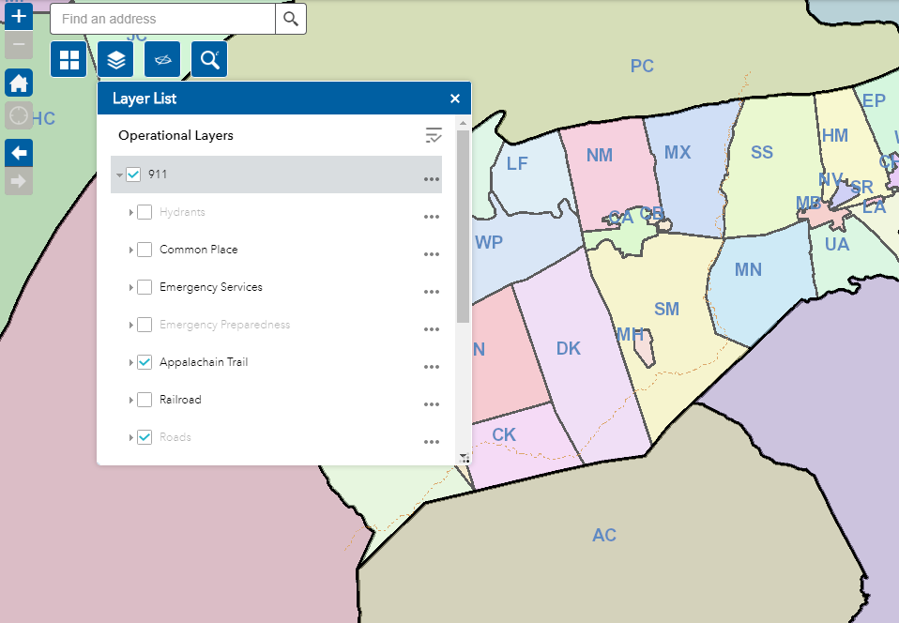Select the Appalachain Trail layer name
Screen dimensions: 899x623
point(204,362)
